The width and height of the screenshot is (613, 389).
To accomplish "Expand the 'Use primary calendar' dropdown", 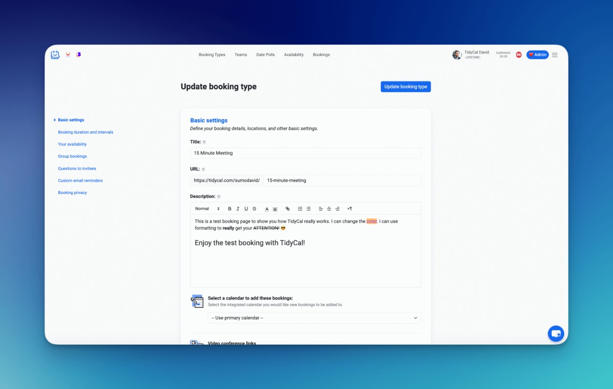I will pos(314,318).
